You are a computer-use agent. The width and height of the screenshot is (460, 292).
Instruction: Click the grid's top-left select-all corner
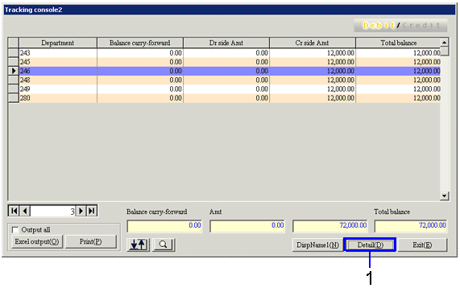[13, 43]
